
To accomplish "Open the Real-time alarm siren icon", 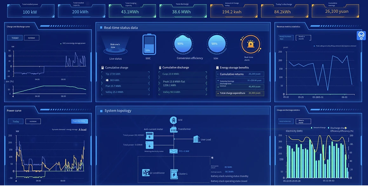I will pos(251,44).
